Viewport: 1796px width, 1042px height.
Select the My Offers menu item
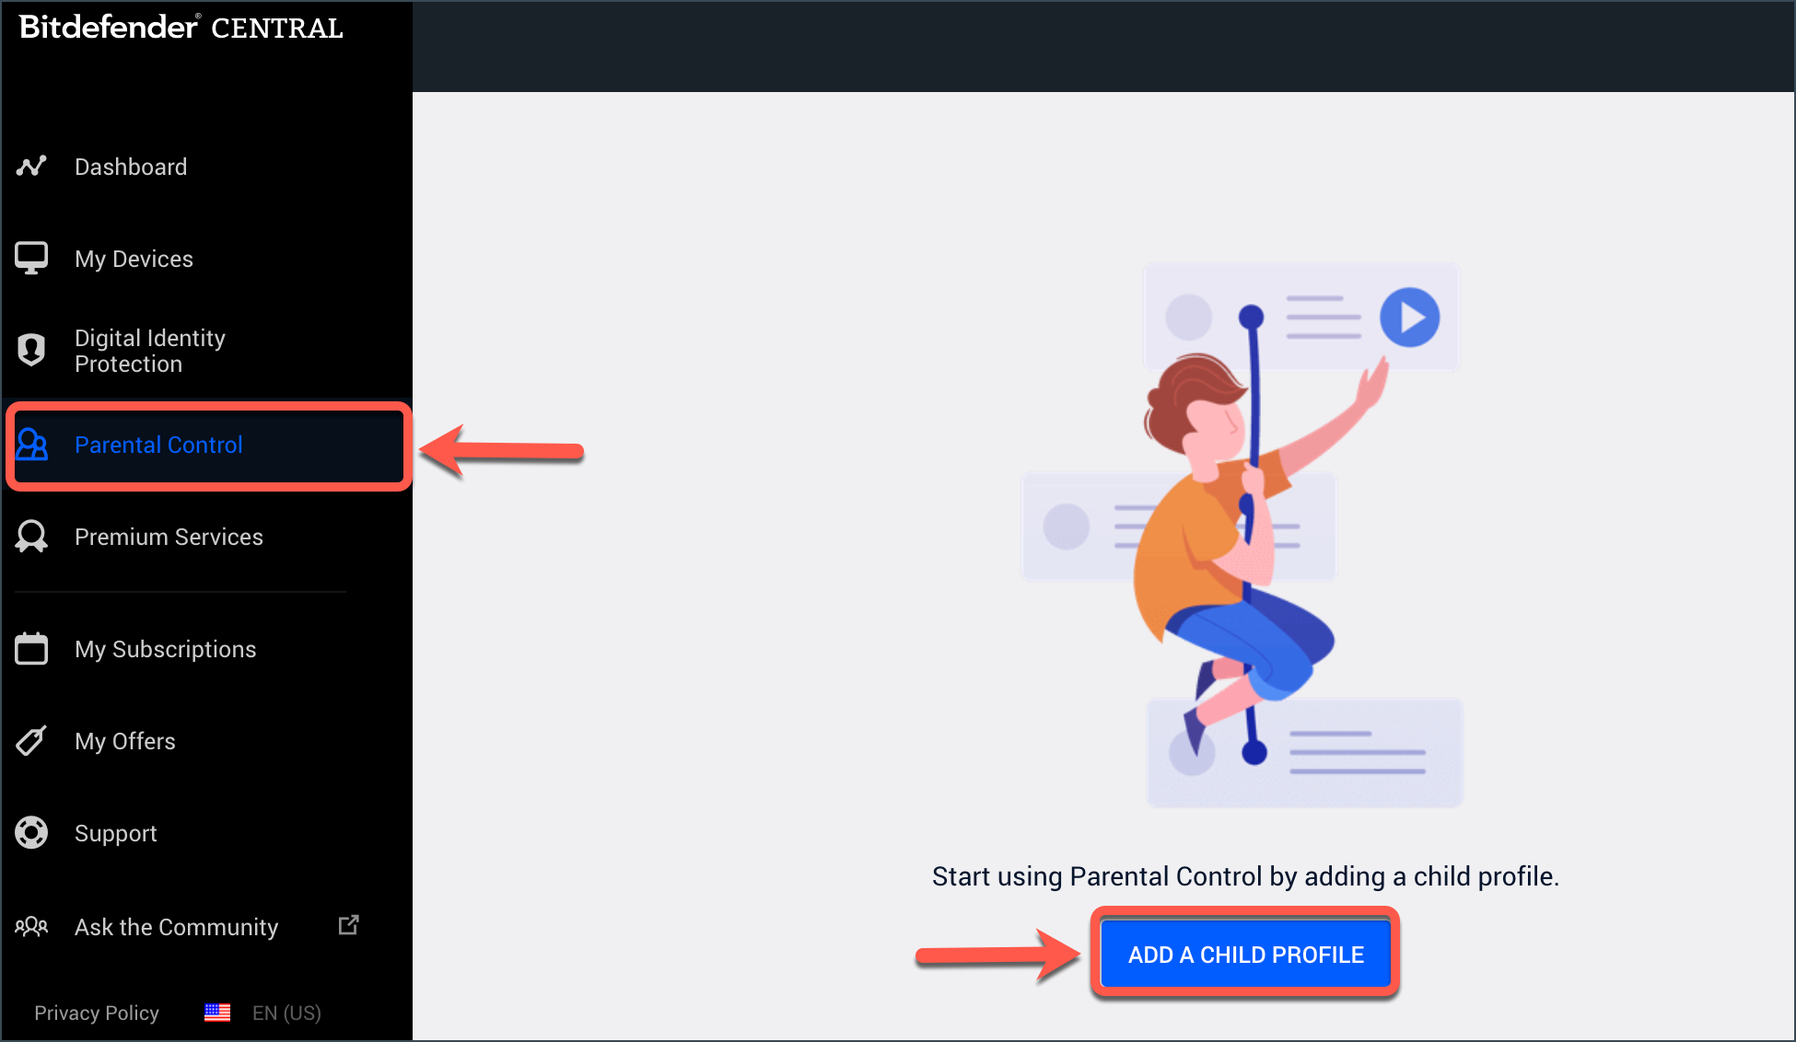tap(124, 741)
